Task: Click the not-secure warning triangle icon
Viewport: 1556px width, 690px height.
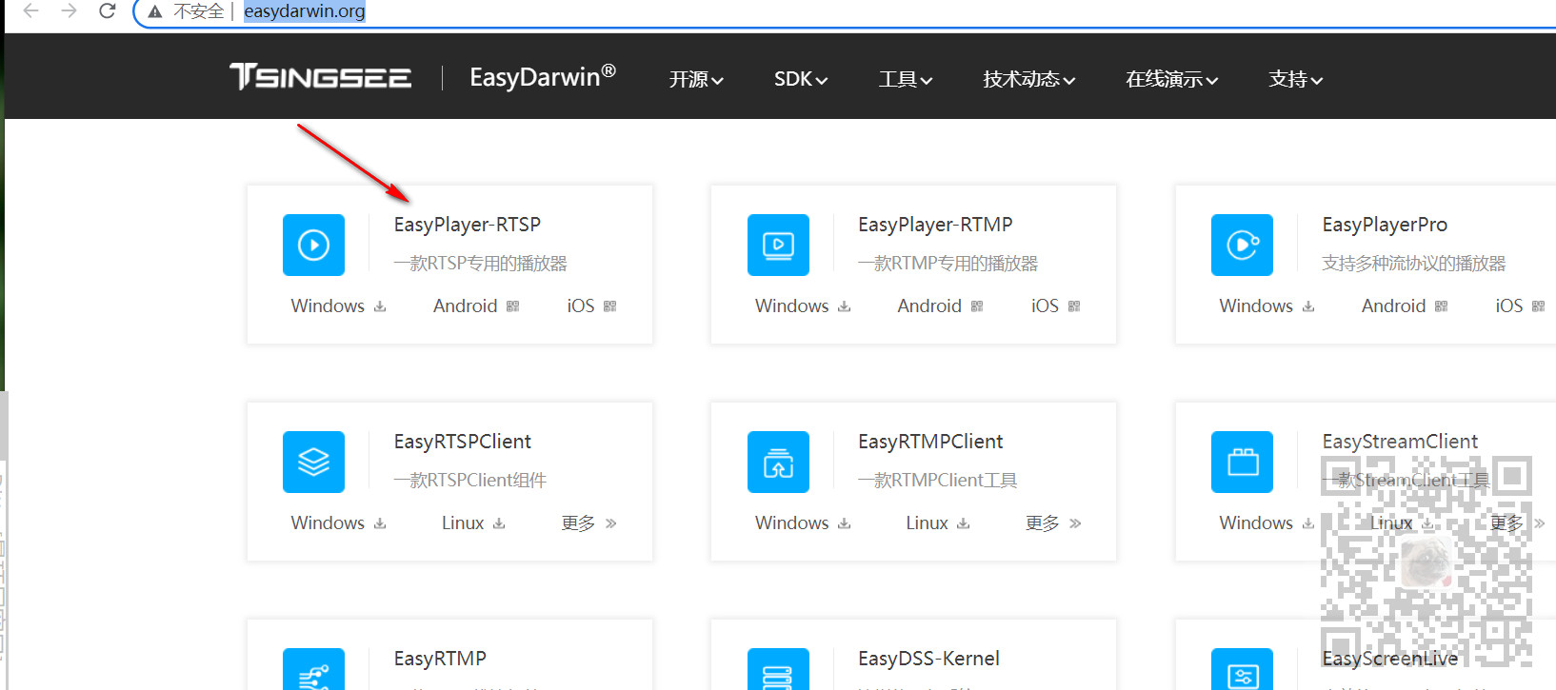Action: point(155,11)
